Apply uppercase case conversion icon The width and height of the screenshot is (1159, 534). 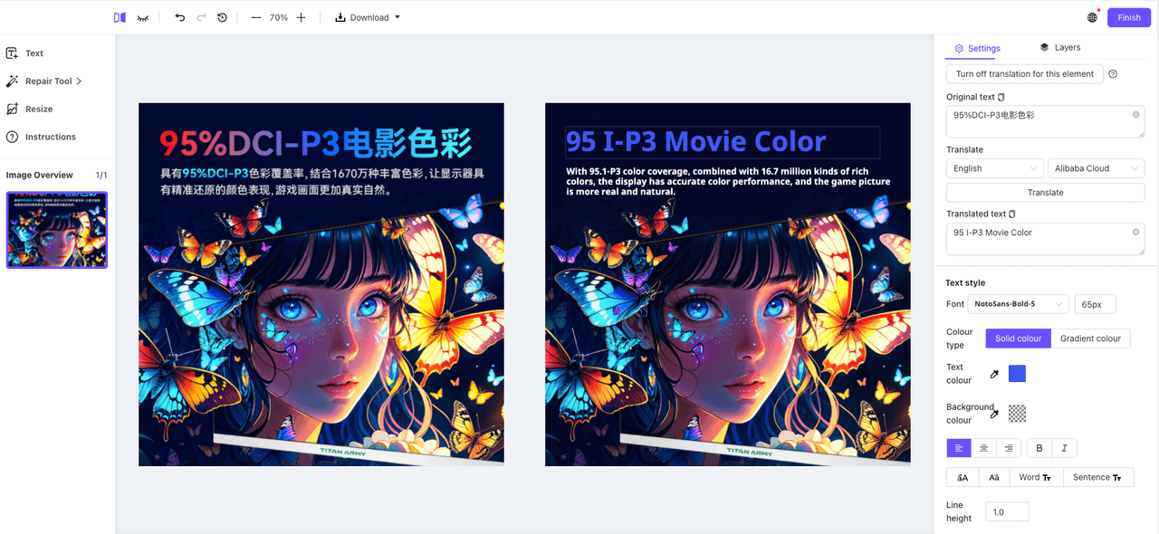pos(963,477)
